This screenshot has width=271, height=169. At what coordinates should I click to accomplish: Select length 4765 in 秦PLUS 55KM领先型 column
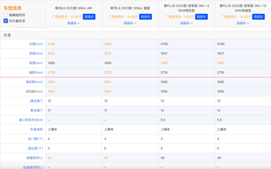point(164,44)
